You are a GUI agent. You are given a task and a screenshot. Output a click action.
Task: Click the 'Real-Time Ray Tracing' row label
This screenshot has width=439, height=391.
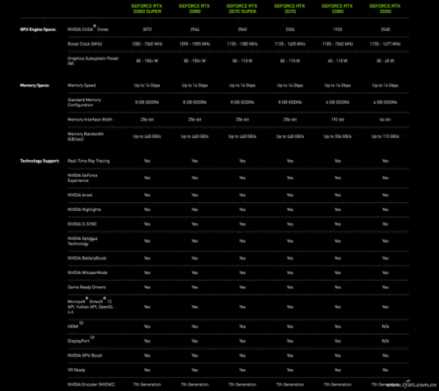click(89, 161)
